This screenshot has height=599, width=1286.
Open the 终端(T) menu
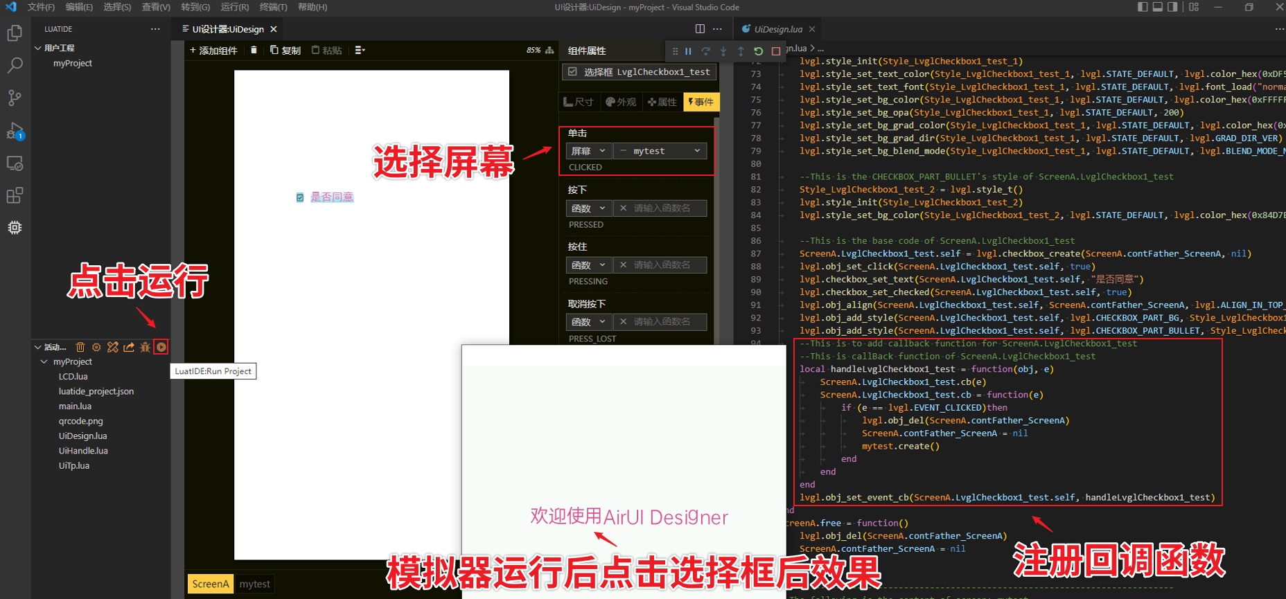273,7
